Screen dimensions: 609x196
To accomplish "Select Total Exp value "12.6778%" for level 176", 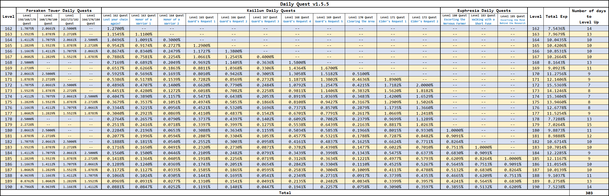I will (x=556, y=108).
